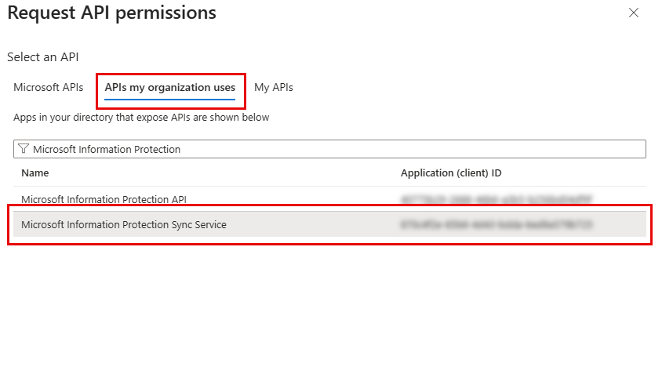
Task: Sort by the Name column header
Action: click(35, 173)
